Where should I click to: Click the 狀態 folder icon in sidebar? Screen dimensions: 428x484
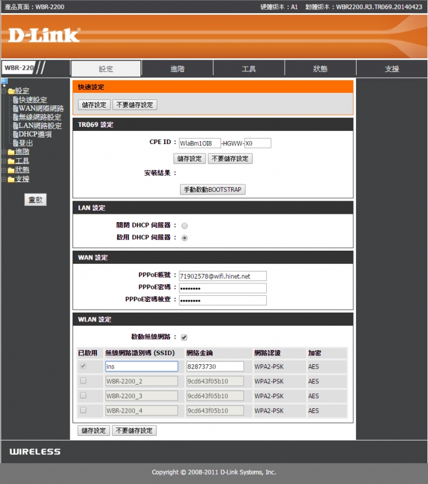click(11, 170)
